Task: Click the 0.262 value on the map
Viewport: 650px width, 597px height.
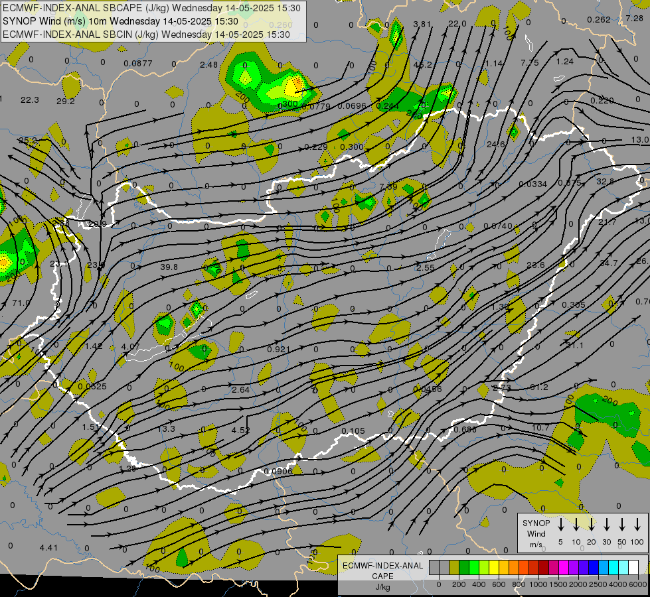Action: tap(599, 19)
